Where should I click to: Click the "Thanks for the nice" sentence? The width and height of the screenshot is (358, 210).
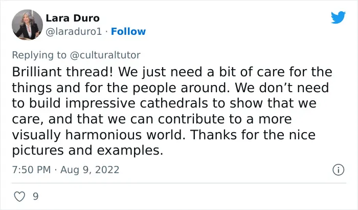pos(253,135)
